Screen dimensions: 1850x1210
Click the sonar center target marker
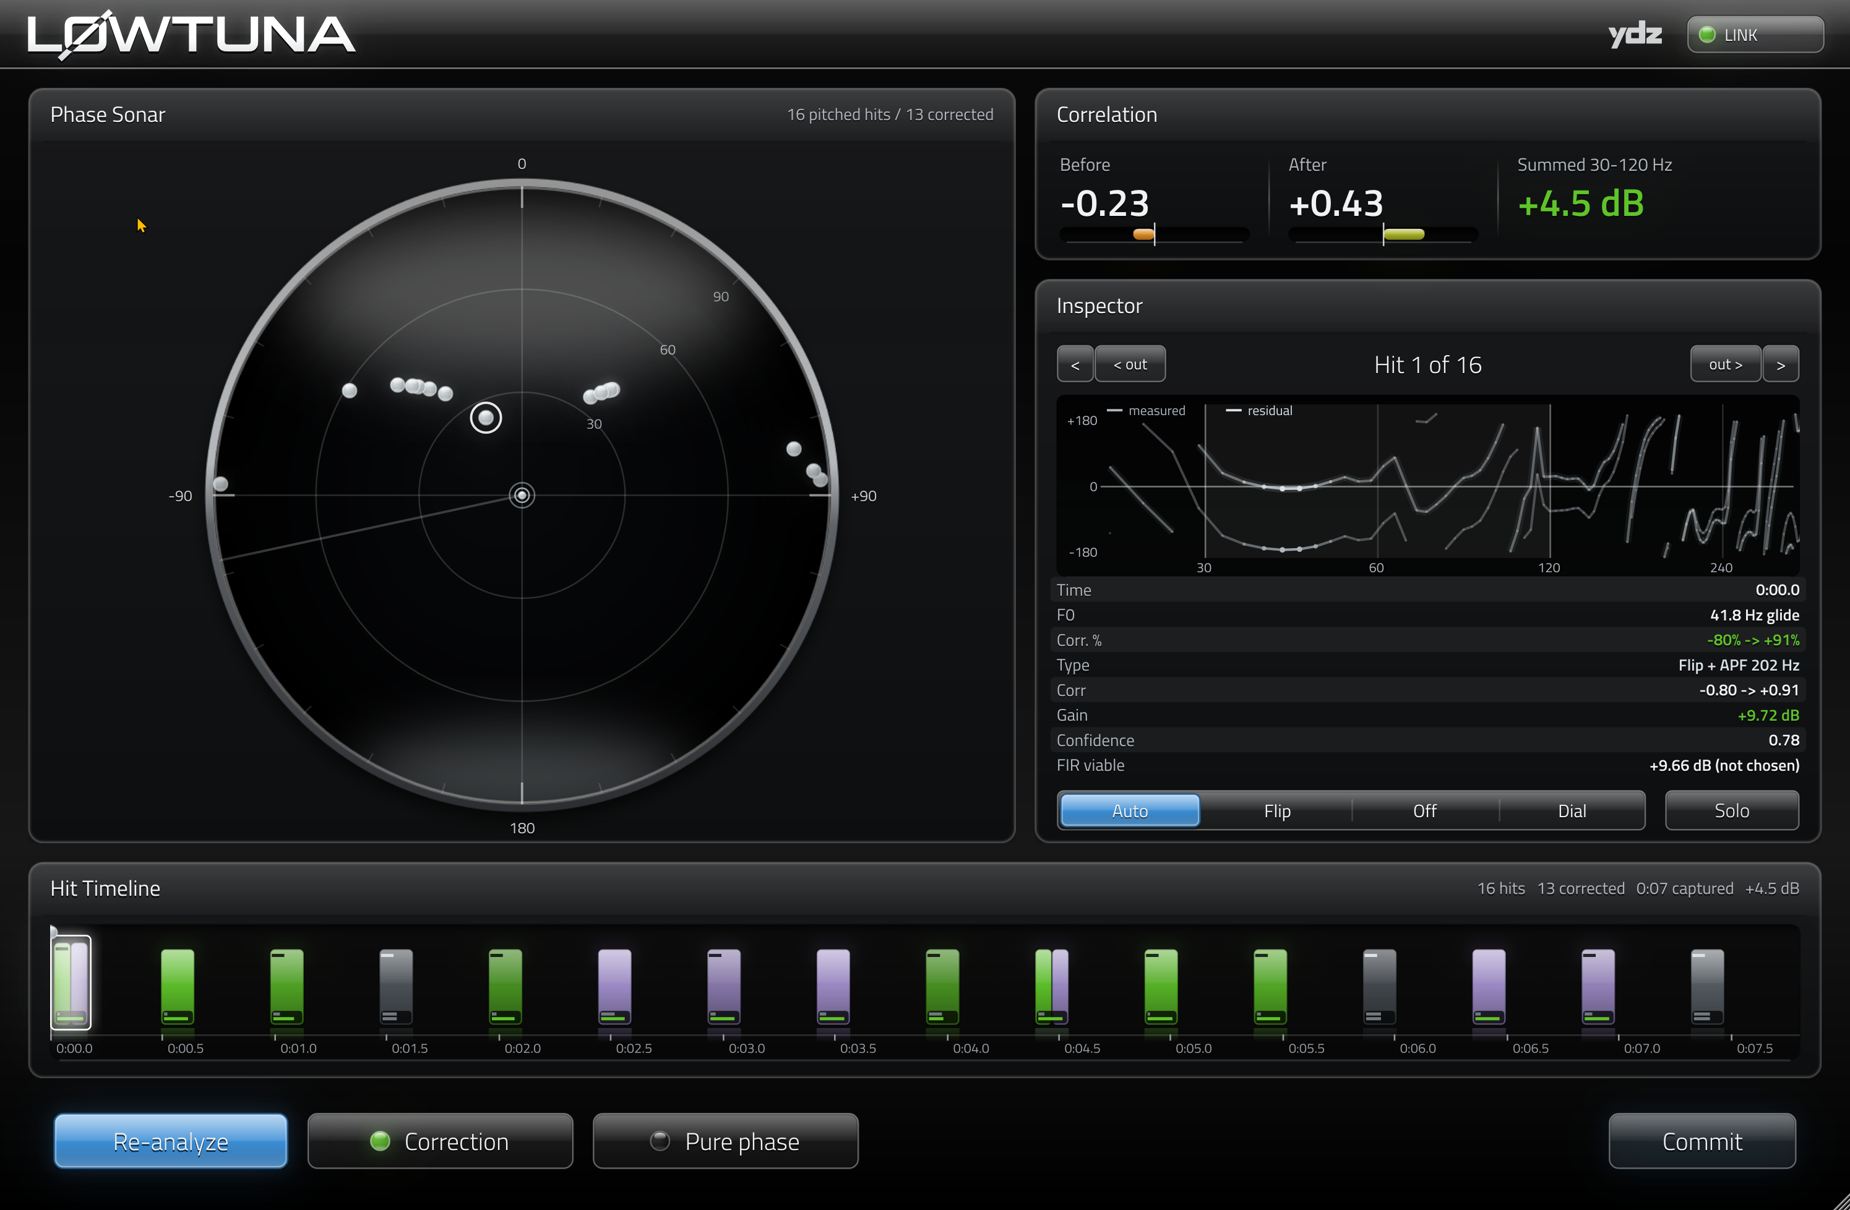(522, 495)
